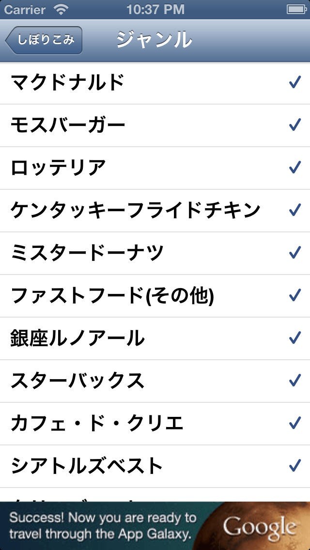Tap the しぼりこみ back button
Viewport: 310px width, 550px height.
click(x=44, y=40)
